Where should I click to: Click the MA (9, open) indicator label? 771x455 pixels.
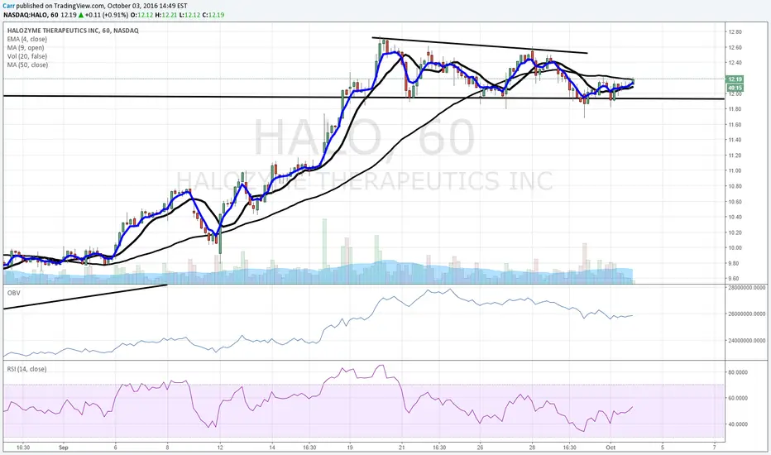pyautogui.click(x=26, y=48)
